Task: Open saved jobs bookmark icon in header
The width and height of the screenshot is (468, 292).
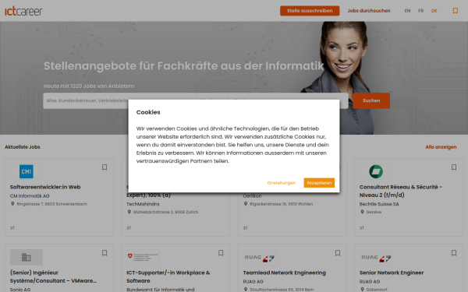Action: pos(456,11)
